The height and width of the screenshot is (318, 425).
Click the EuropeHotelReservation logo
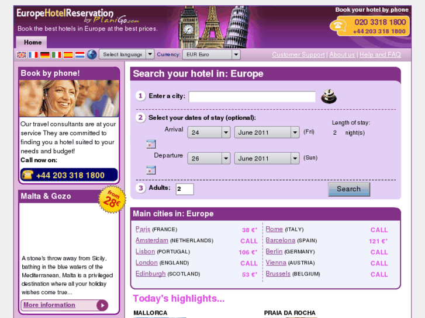point(78,16)
